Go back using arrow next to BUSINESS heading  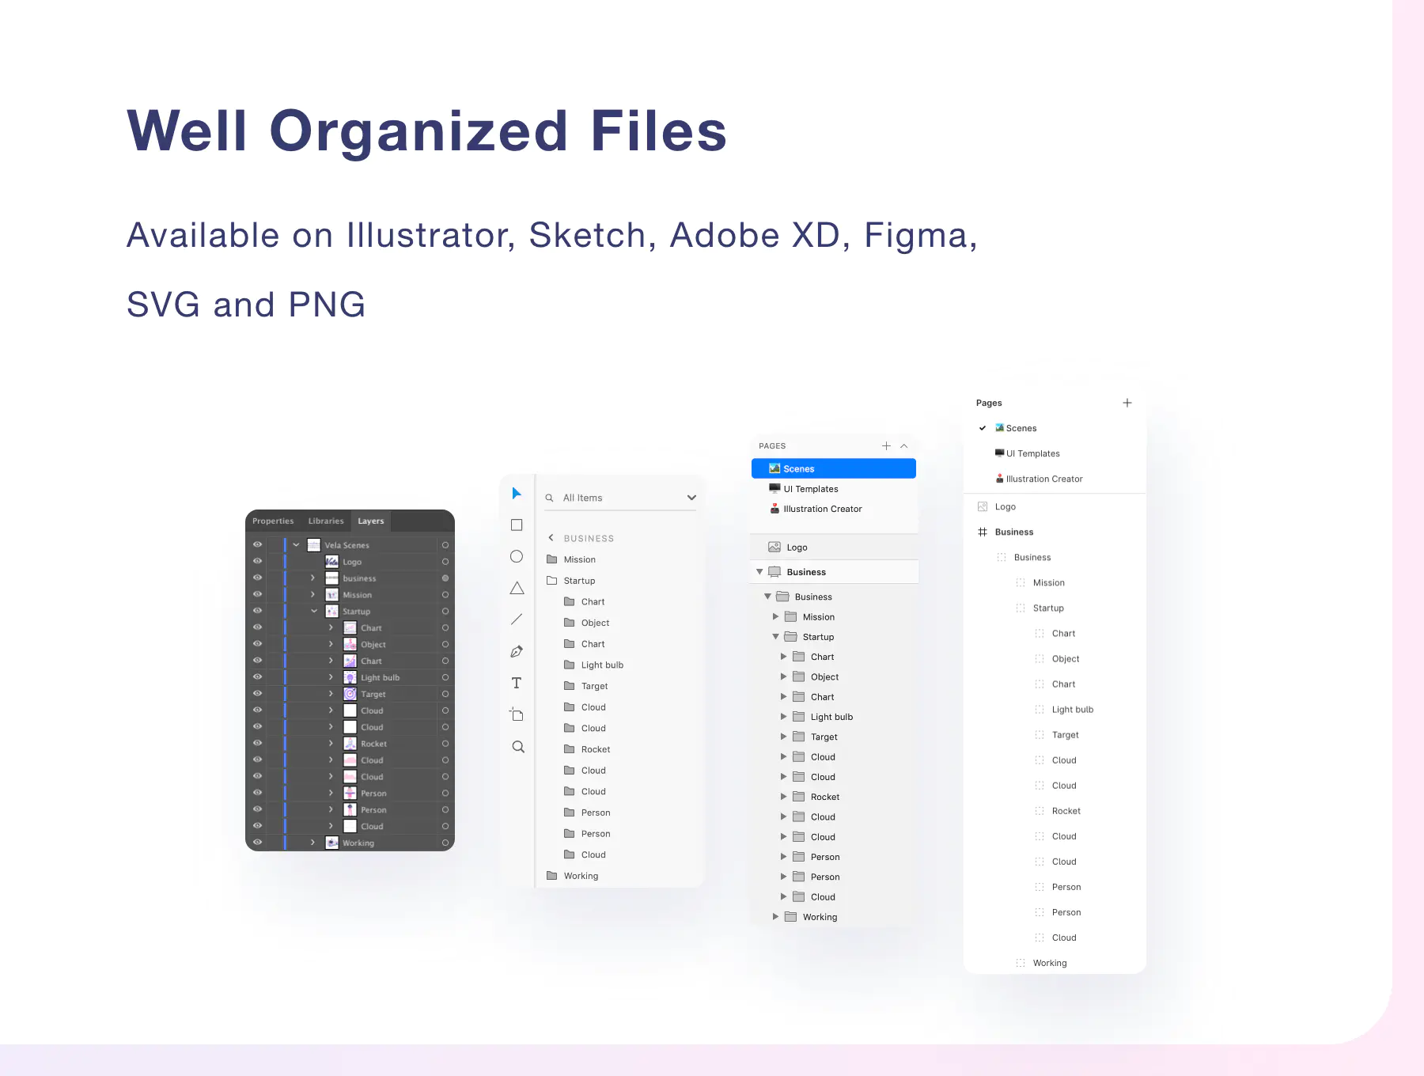click(551, 538)
